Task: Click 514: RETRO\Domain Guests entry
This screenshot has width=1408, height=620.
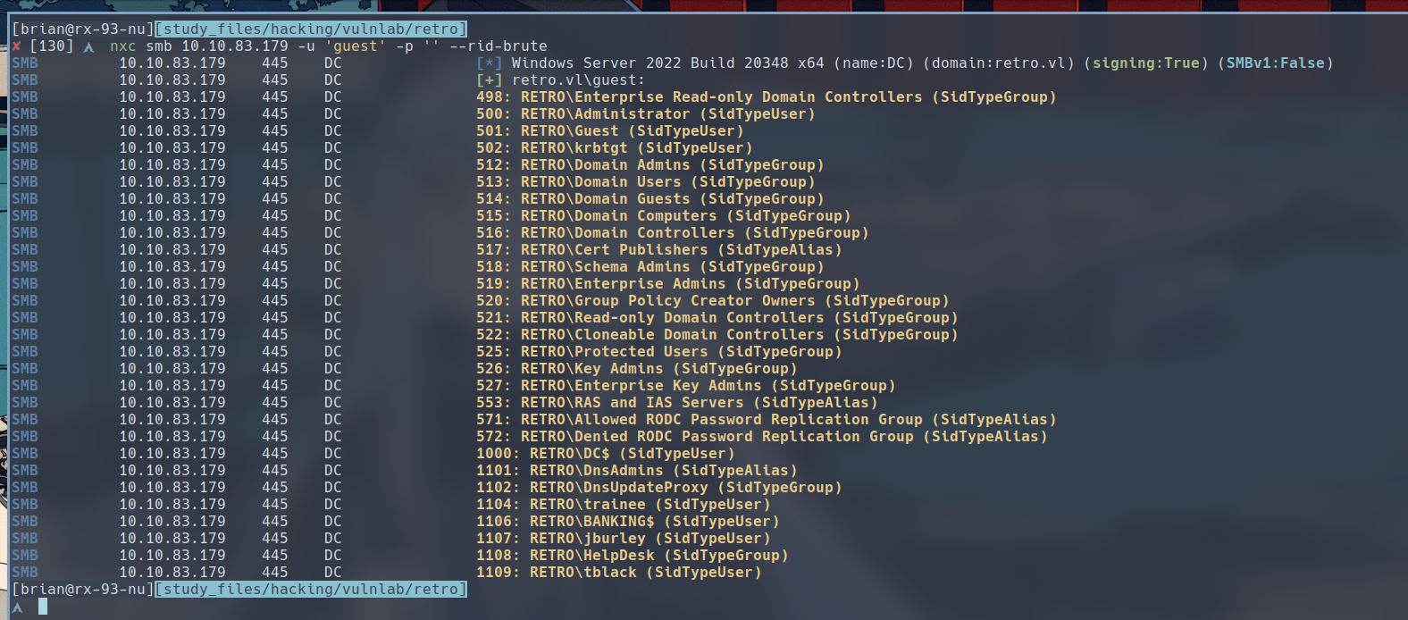Action: click(650, 199)
